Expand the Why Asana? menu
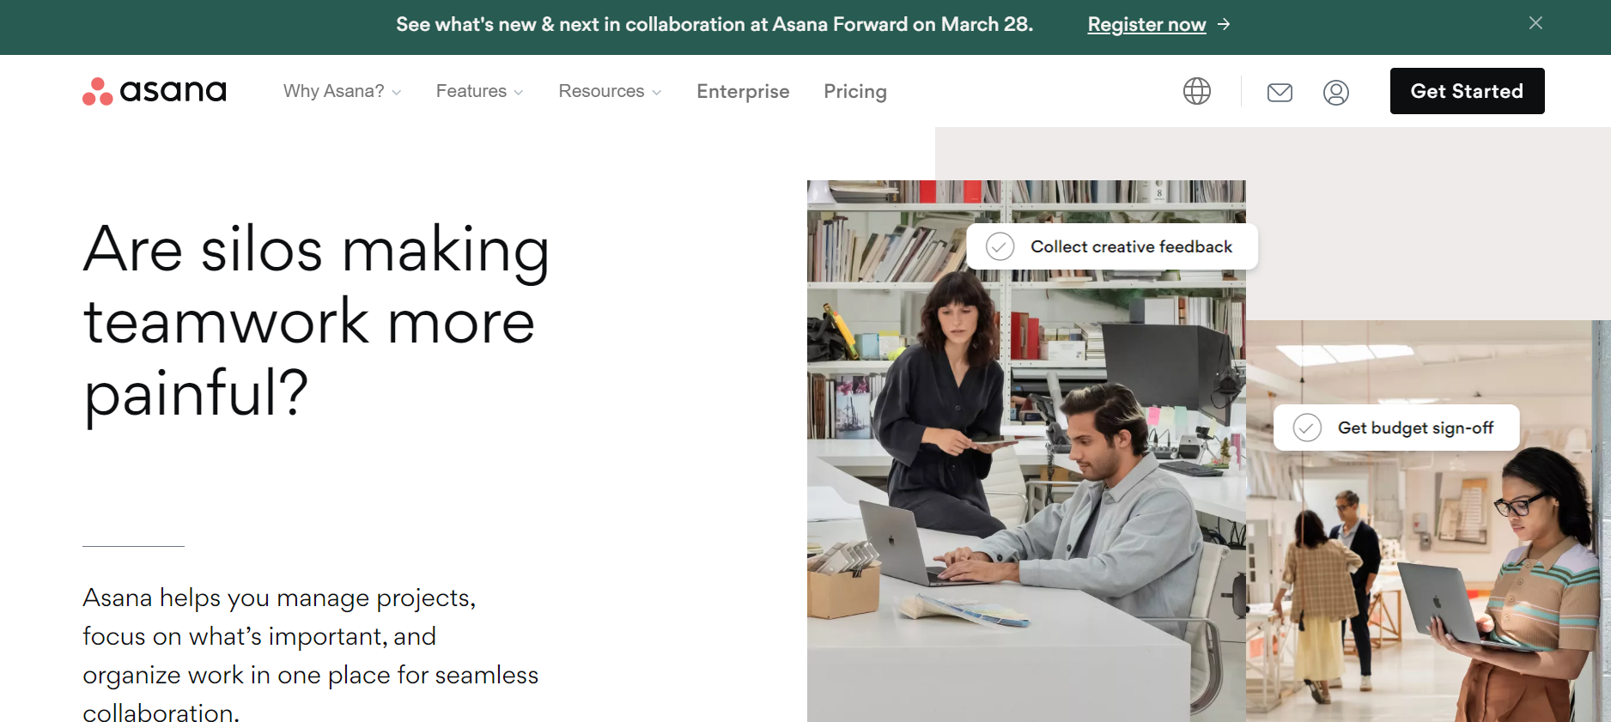 [343, 91]
